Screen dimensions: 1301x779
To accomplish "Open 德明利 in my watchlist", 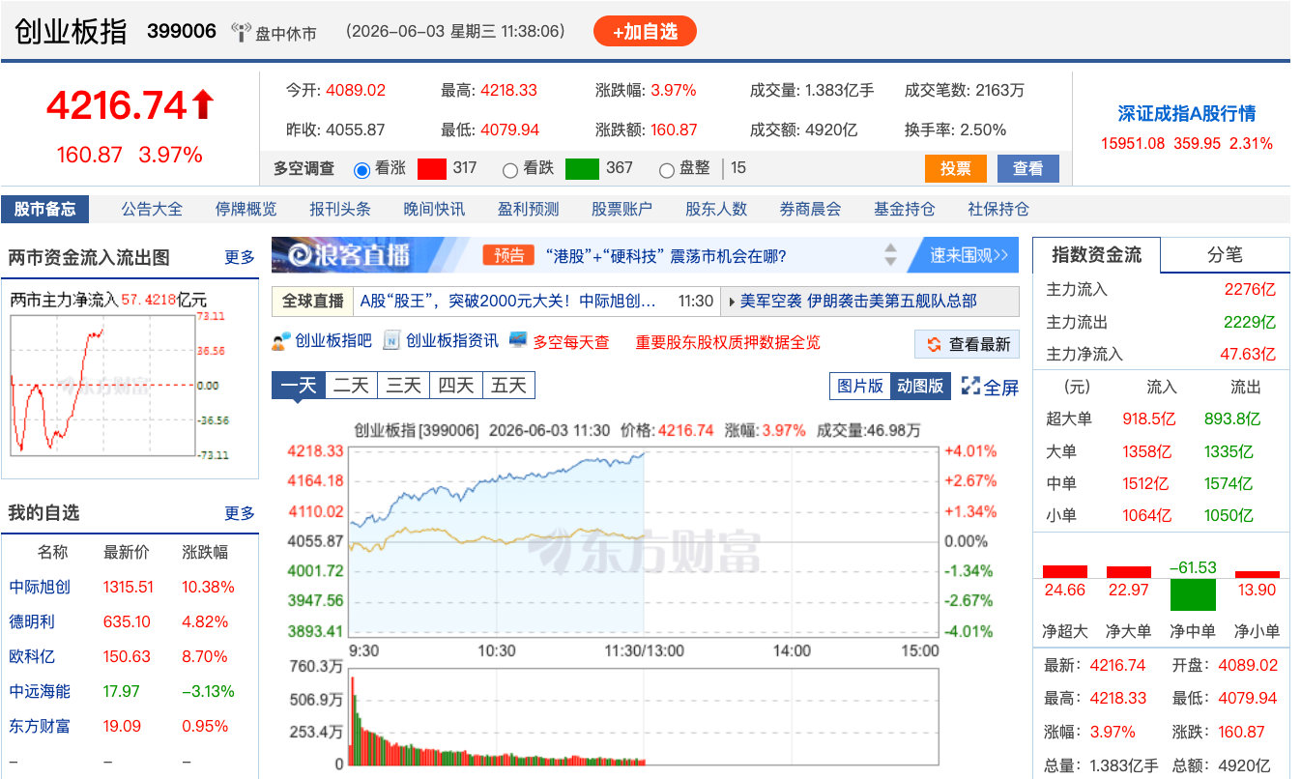I will click(x=32, y=621).
